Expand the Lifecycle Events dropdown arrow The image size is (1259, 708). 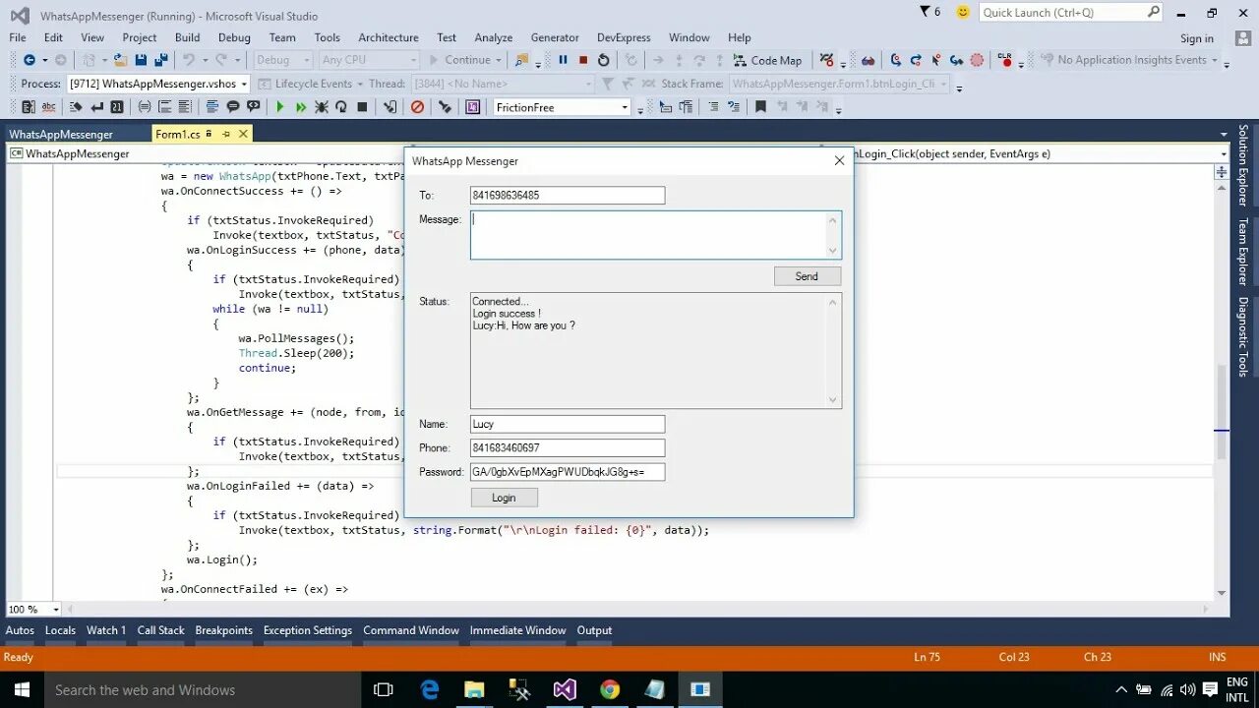point(359,84)
